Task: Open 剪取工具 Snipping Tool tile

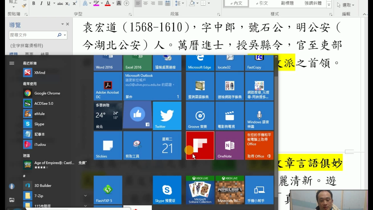Action: [138, 145]
